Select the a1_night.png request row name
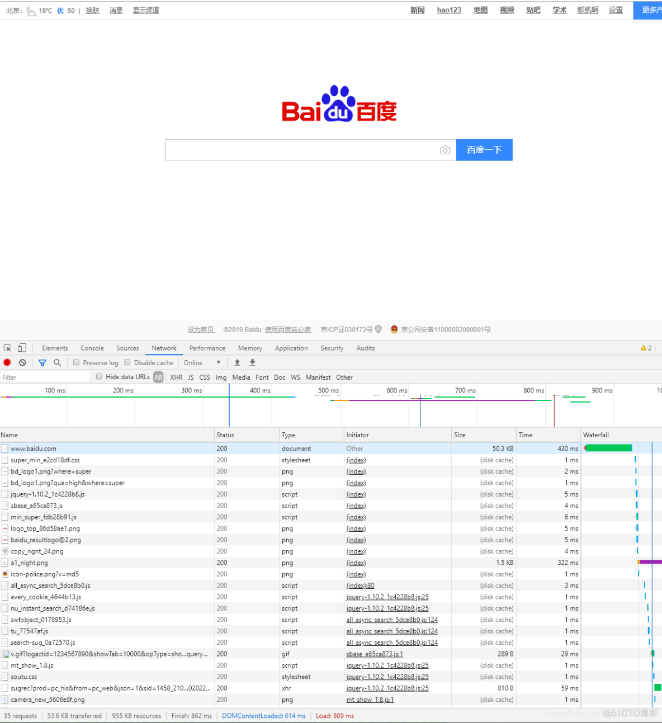Image resolution: width=662 pixels, height=723 pixels. (x=29, y=563)
